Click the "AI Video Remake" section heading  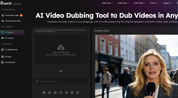8,10
